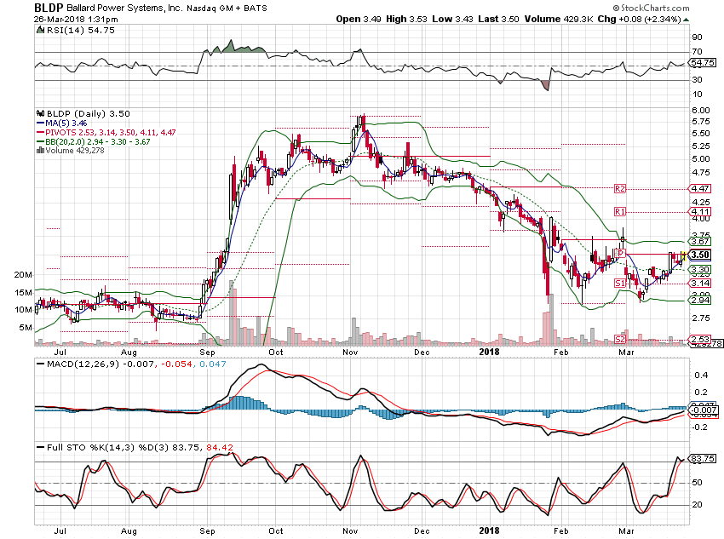Select the S2 pivot marker

(619, 339)
